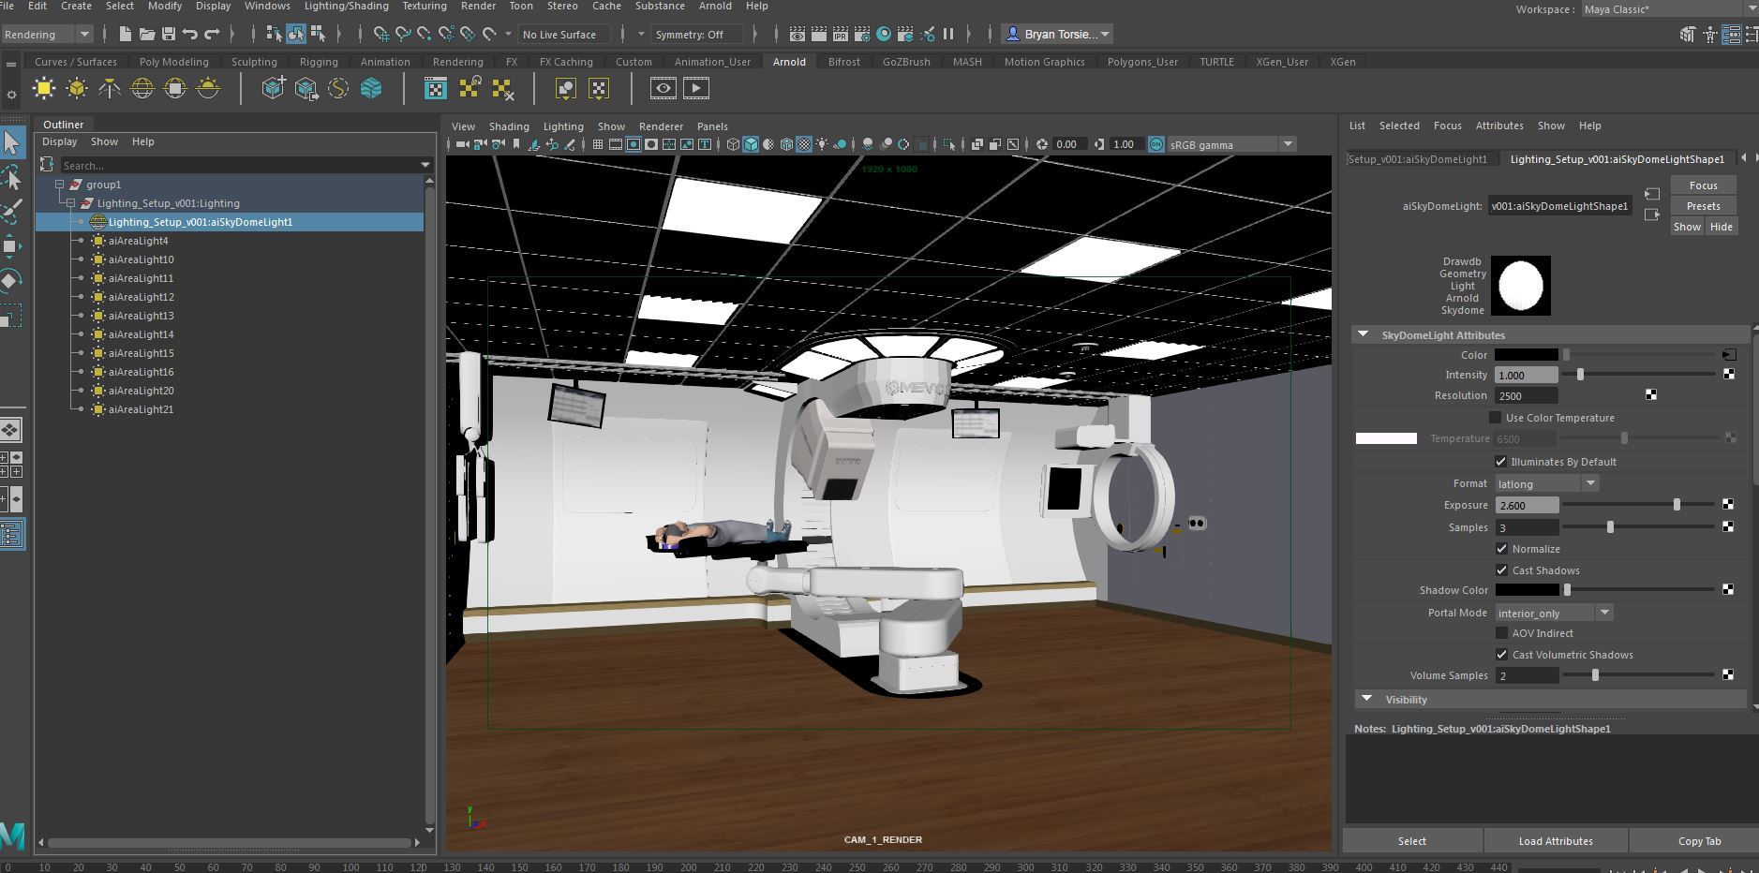Viewport: 1759px width, 873px height.
Task: Create an aiAreaLight from the Arnold shelf
Action: (45, 87)
